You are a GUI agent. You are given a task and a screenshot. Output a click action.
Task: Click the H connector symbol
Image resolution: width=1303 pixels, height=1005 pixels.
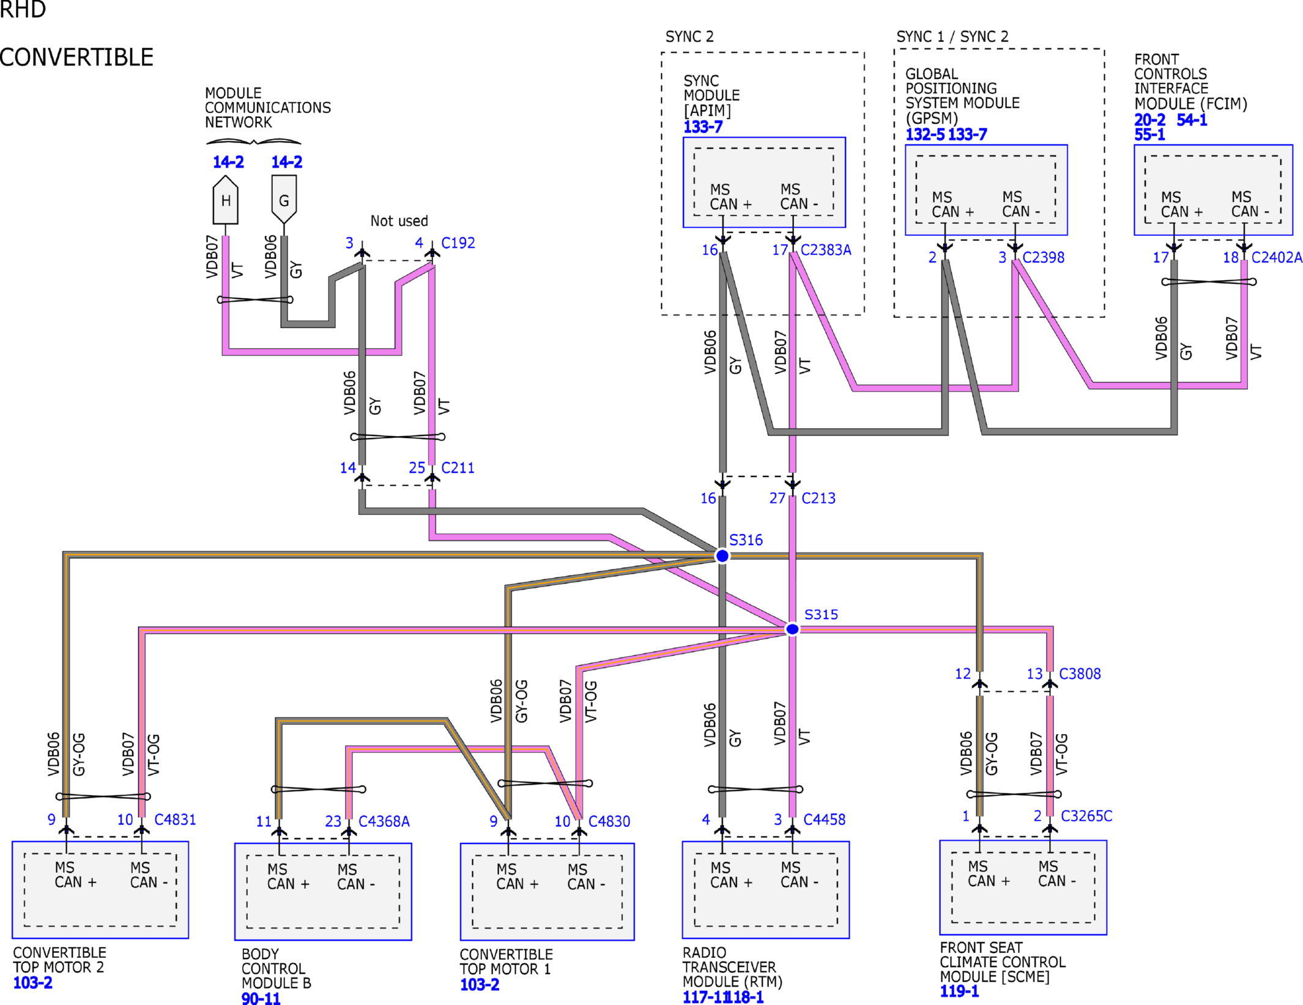pyautogui.click(x=225, y=201)
